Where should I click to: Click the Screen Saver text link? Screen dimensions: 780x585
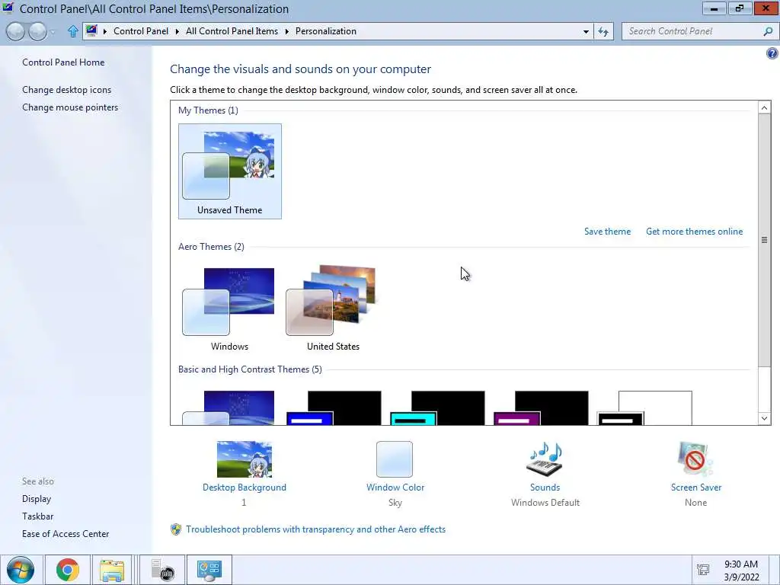click(x=696, y=487)
